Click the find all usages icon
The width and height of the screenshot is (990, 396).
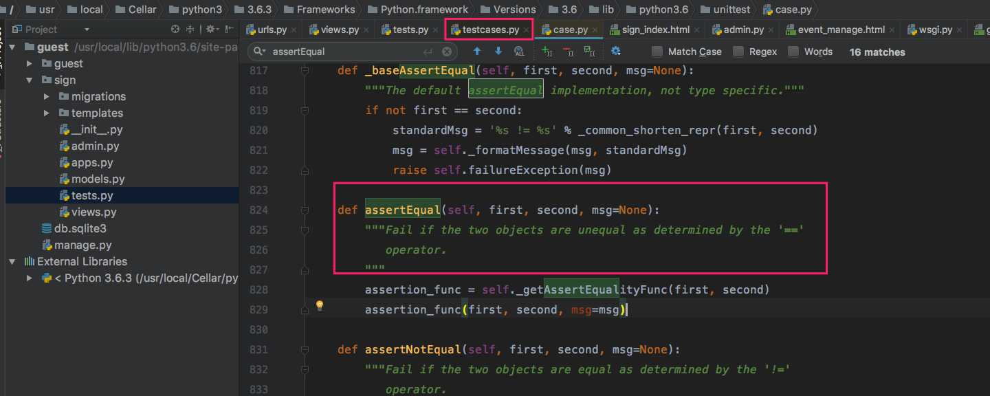(519, 52)
